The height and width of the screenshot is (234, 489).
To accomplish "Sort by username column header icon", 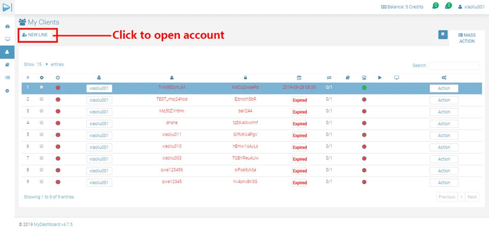I will point(172,78).
